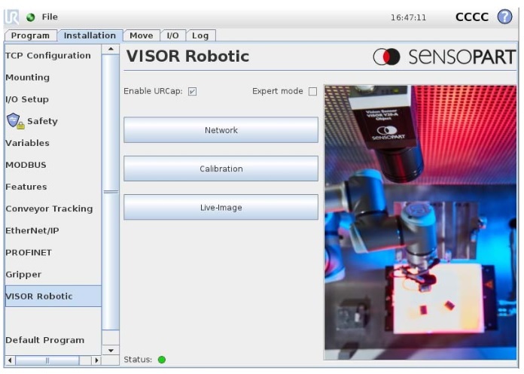Open the PROFINET entry

click(x=53, y=252)
